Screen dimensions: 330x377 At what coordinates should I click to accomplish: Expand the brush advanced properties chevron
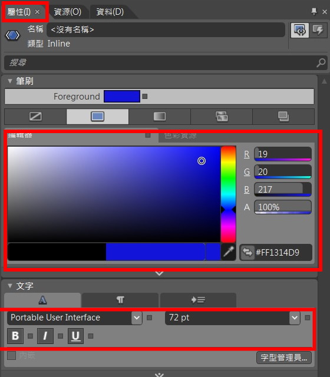159,273
